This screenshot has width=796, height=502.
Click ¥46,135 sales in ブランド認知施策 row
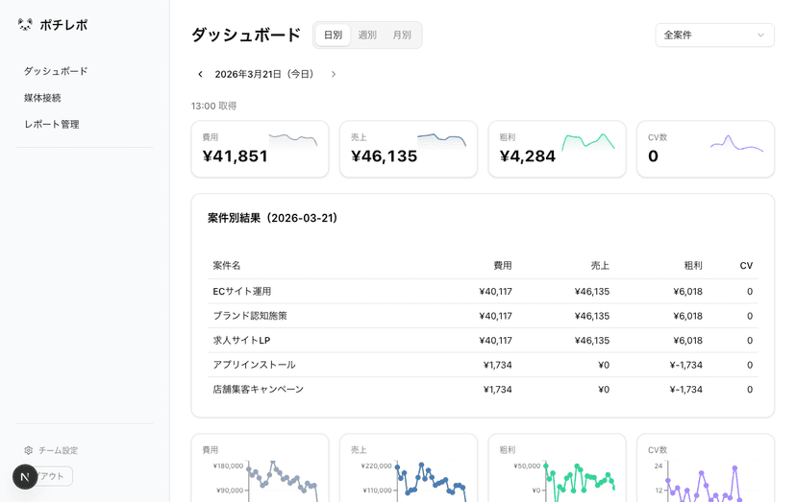592,316
